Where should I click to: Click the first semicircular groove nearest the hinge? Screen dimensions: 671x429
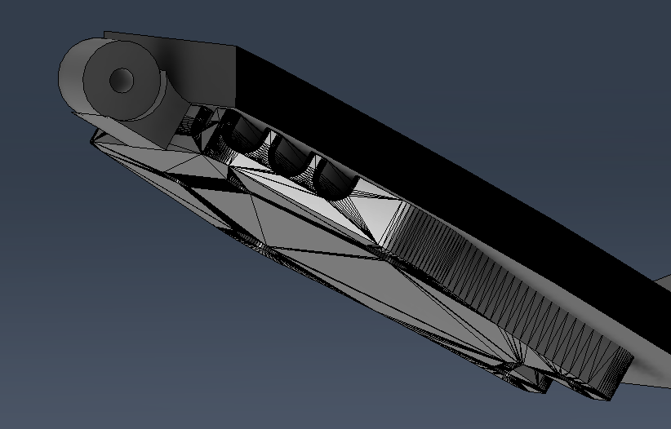click(241, 136)
